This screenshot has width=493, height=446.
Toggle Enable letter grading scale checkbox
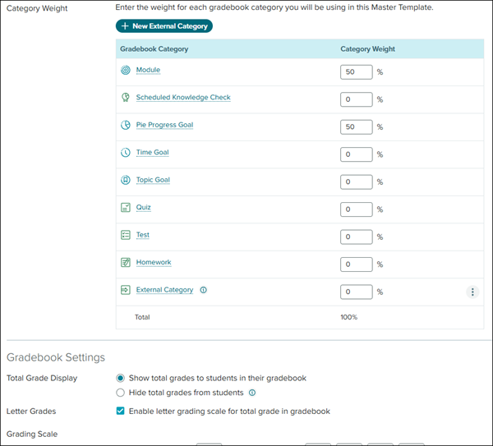coord(121,412)
